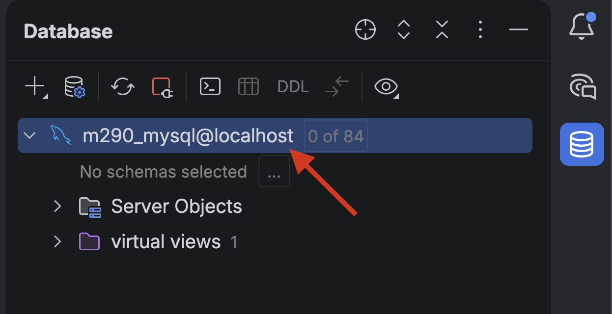Click the Select Opened File target icon
The image size is (612, 314).
365,30
